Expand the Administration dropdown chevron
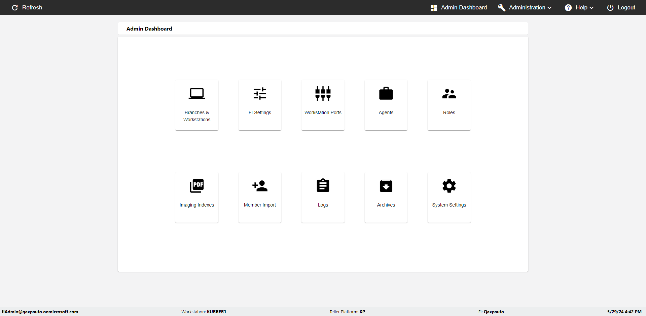This screenshot has height=316, width=646. pos(549,8)
